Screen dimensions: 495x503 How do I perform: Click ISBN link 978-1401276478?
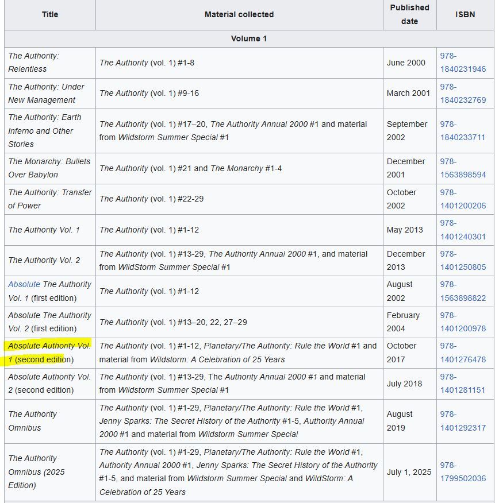pyautogui.click(x=463, y=353)
